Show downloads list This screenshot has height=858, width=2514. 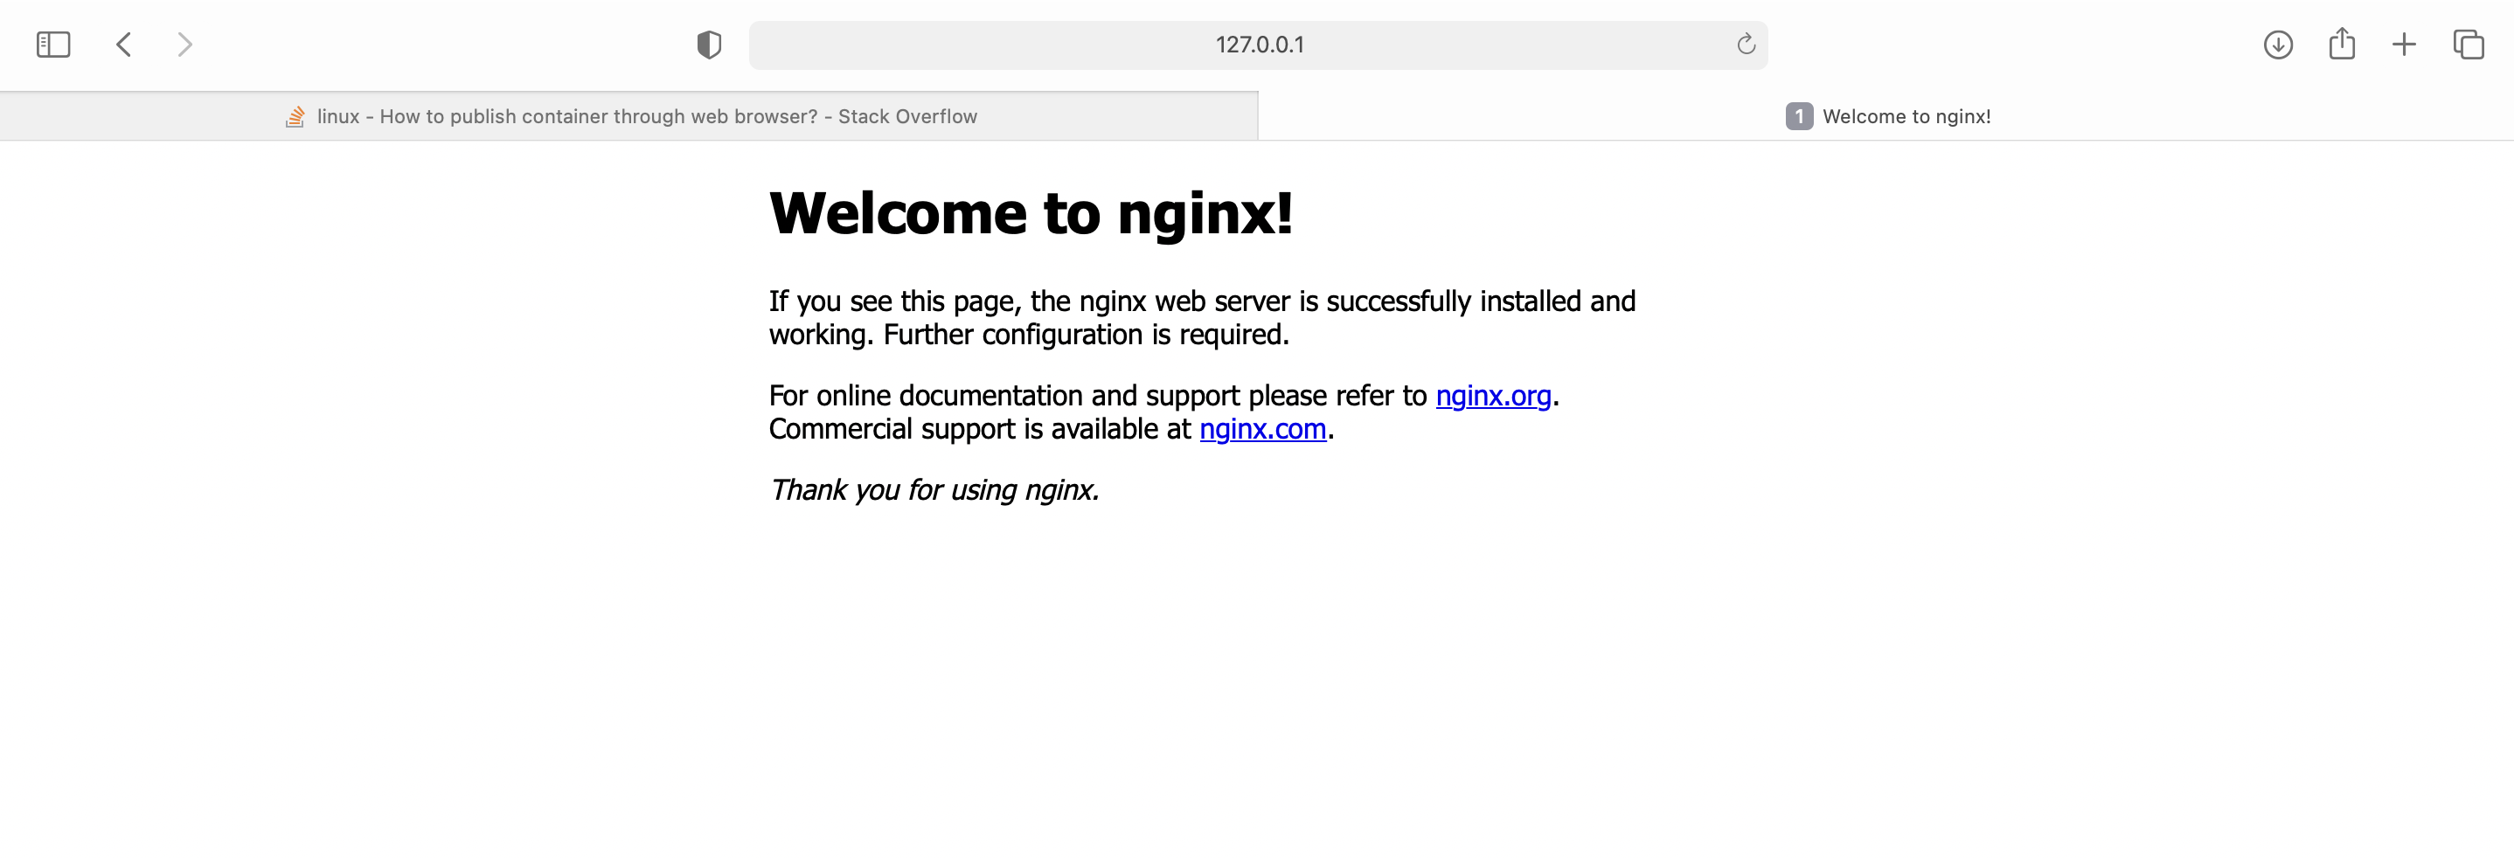[2278, 45]
